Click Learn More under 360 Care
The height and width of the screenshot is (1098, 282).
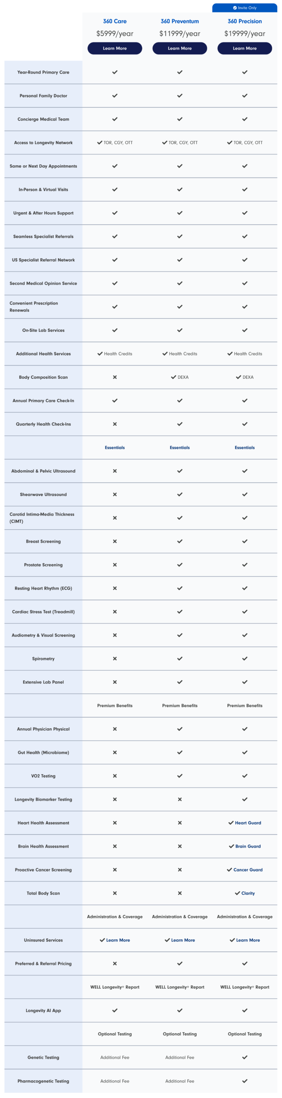[x=115, y=48]
